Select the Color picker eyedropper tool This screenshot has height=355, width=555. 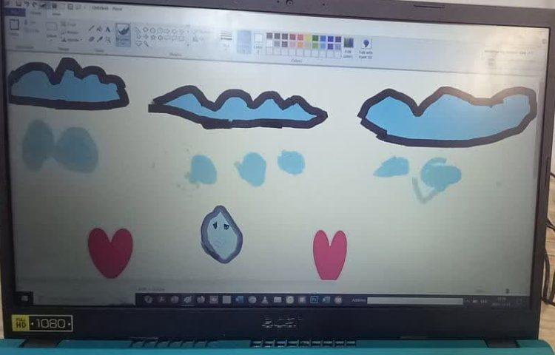coord(99,38)
